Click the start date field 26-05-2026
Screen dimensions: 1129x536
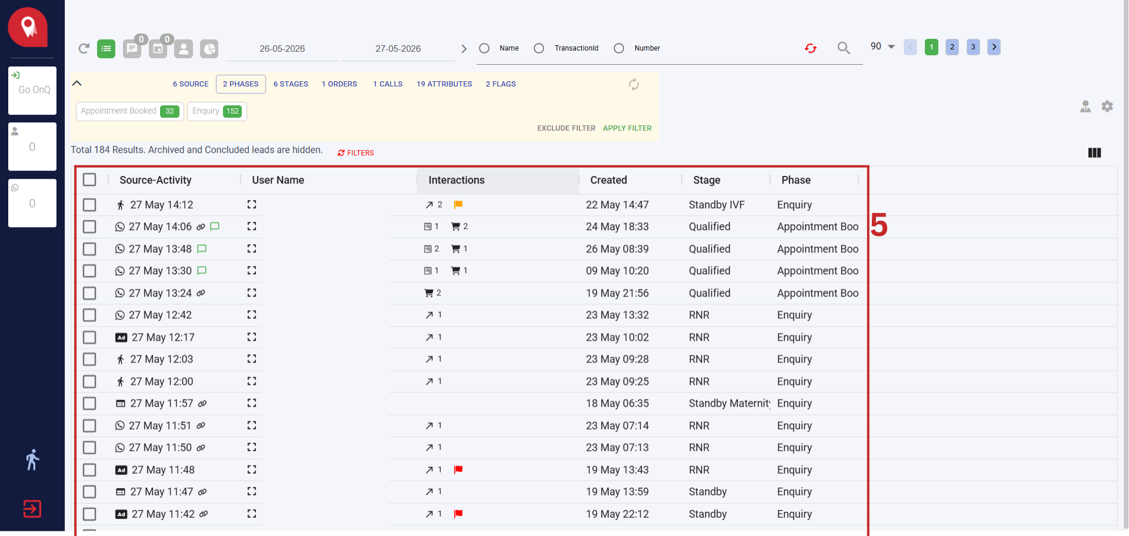tap(282, 49)
